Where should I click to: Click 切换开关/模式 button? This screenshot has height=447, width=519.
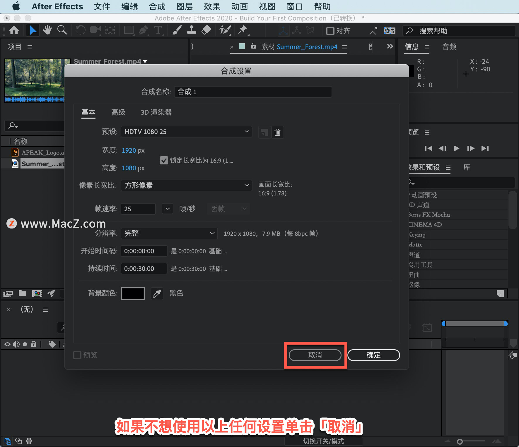[x=323, y=441]
